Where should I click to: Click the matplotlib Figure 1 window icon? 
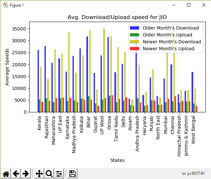6,5
